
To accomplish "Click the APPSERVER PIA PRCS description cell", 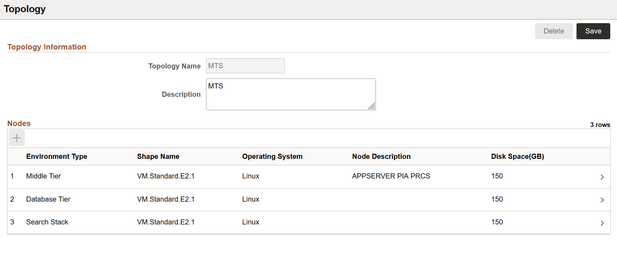I will 391,176.
